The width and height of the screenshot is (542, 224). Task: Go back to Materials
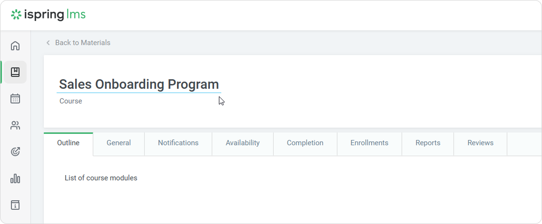[82, 43]
